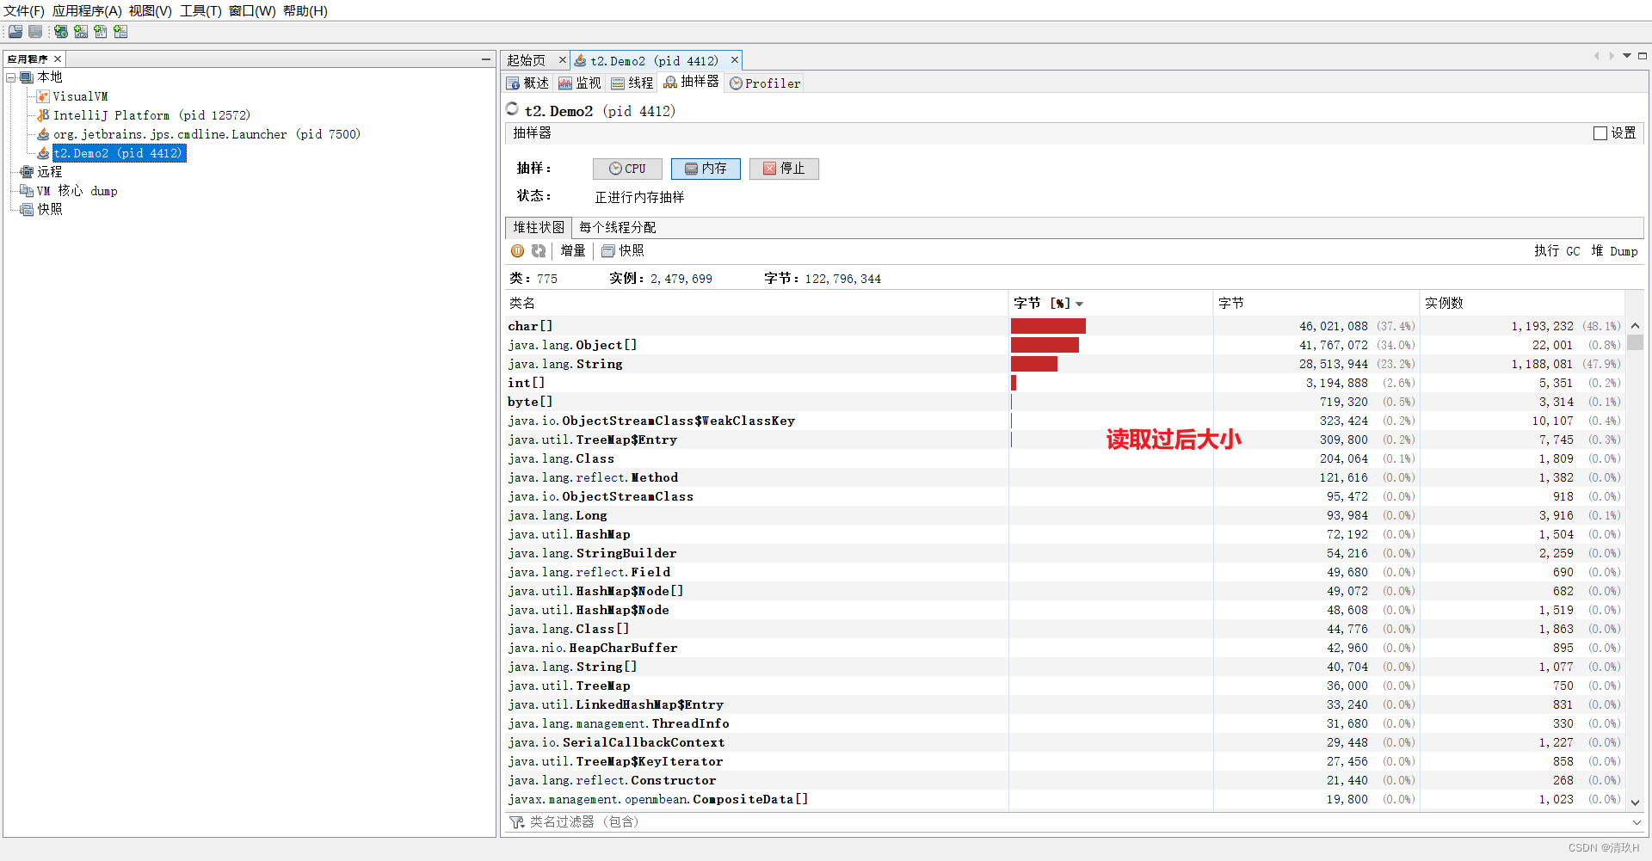Viewport: 1652px width, 861px height.
Task: Toggle the orange pause live results button
Action: click(x=517, y=251)
